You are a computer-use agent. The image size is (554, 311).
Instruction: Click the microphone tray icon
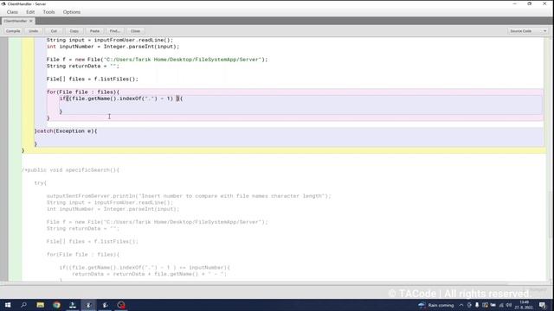coord(477,305)
